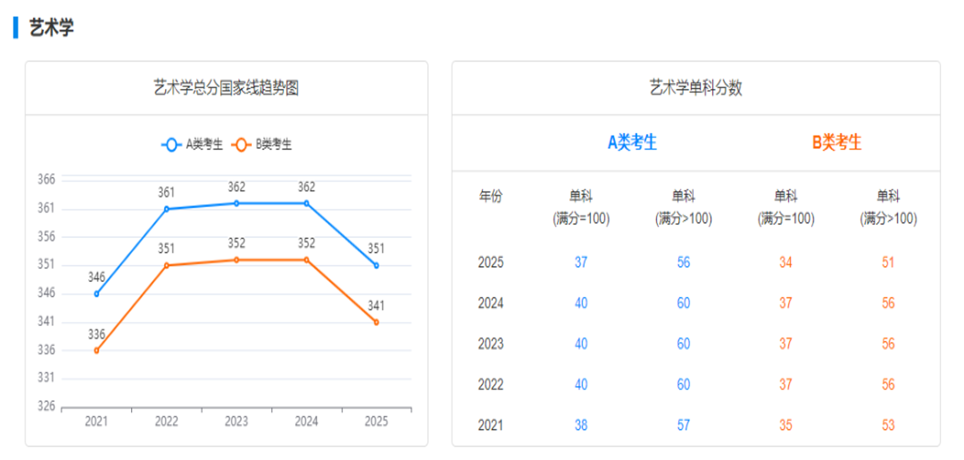Click the 艺术学总分国家线趋势图 chart title

(x=226, y=88)
